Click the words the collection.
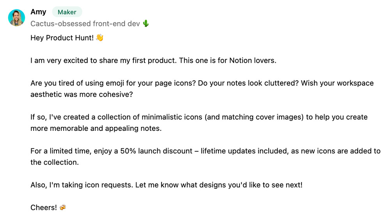The height and width of the screenshot is (215, 390). click(55, 162)
